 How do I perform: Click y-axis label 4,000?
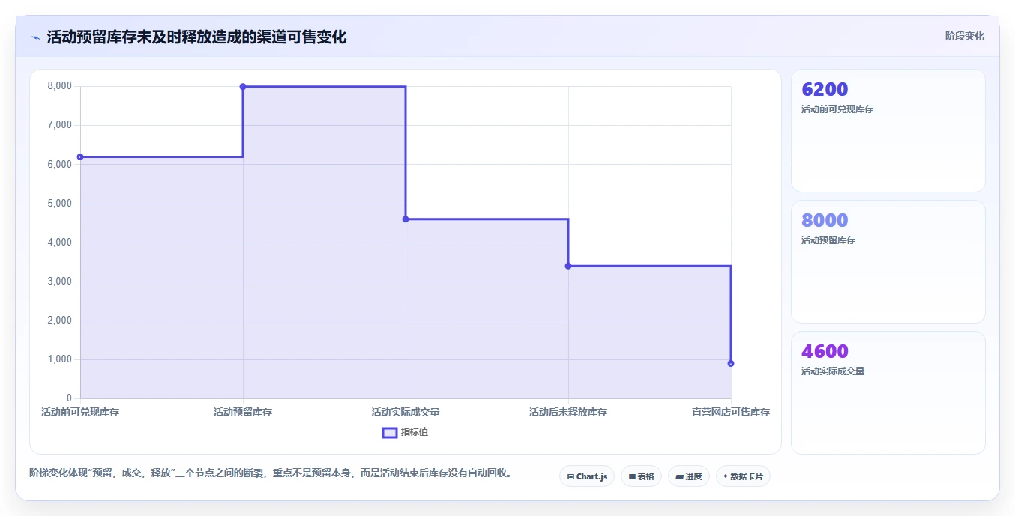60,243
